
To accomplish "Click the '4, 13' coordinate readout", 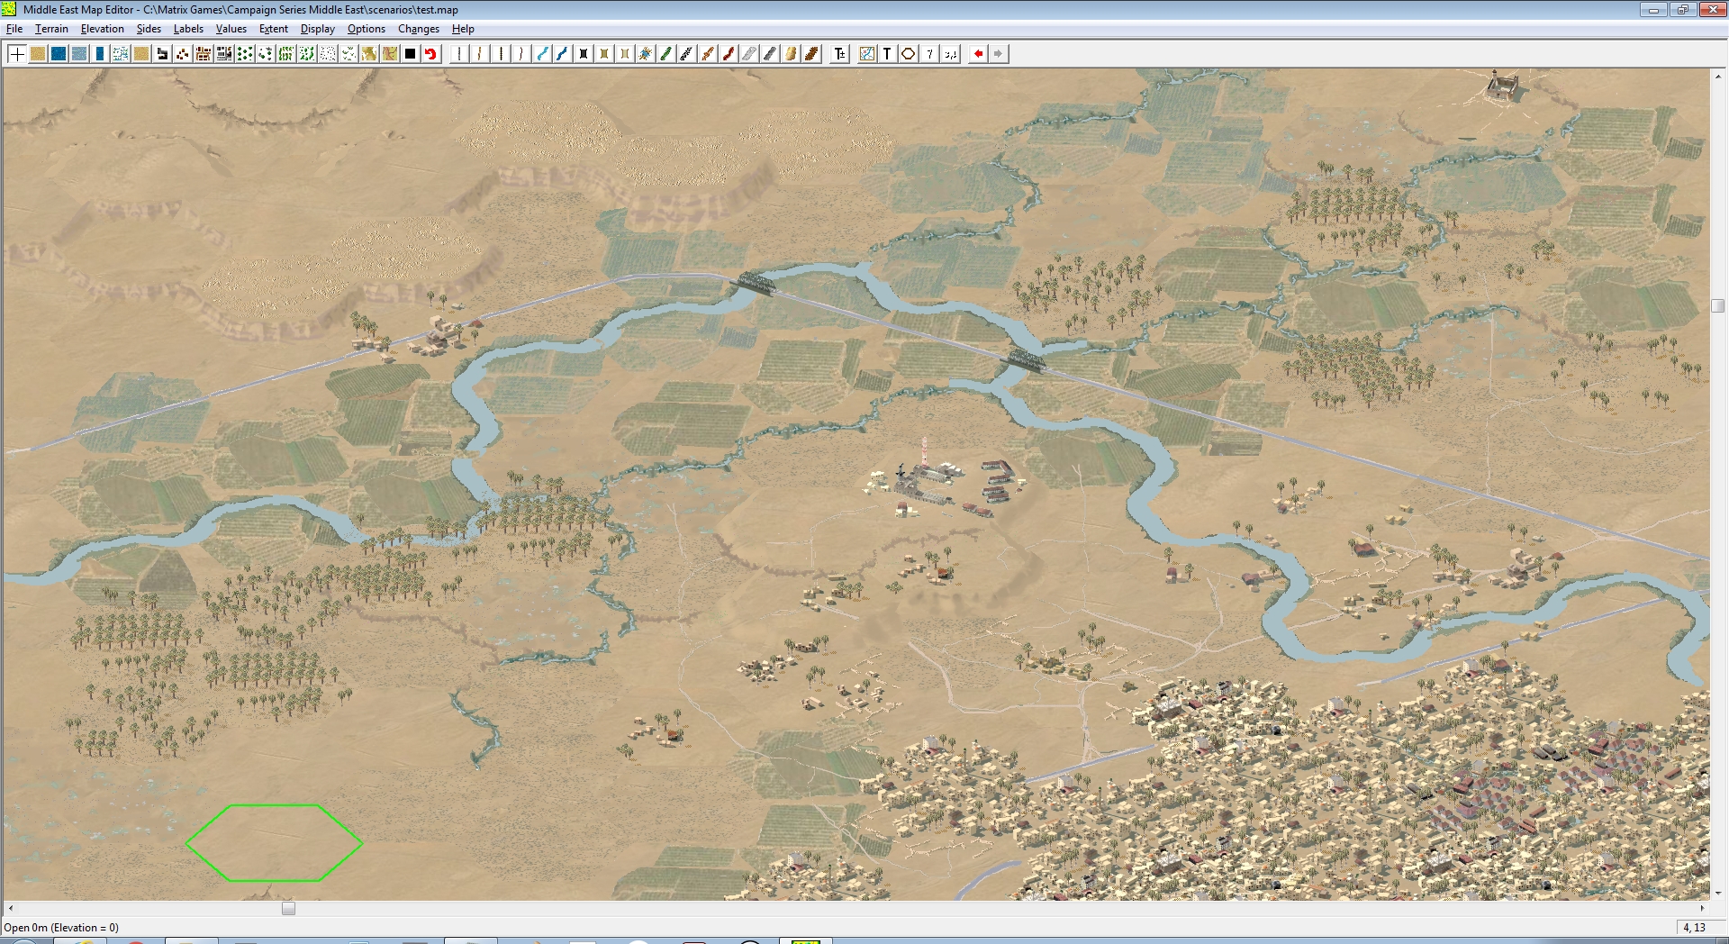I will (x=1694, y=928).
